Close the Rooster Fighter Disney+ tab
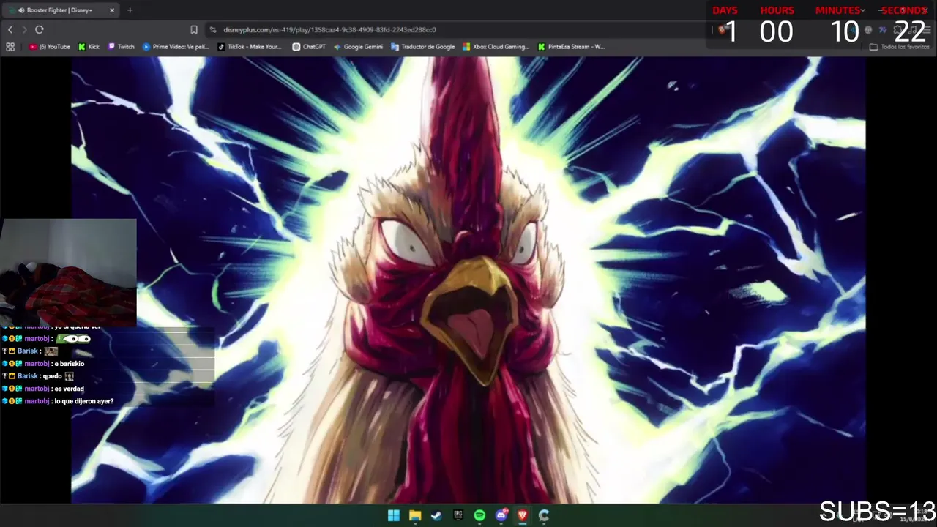This screenshot has width=937, height=527. click(x=112, y=10)
